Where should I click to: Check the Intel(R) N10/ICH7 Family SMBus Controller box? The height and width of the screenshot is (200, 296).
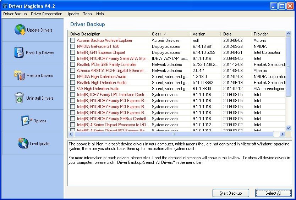pos(72,119)
